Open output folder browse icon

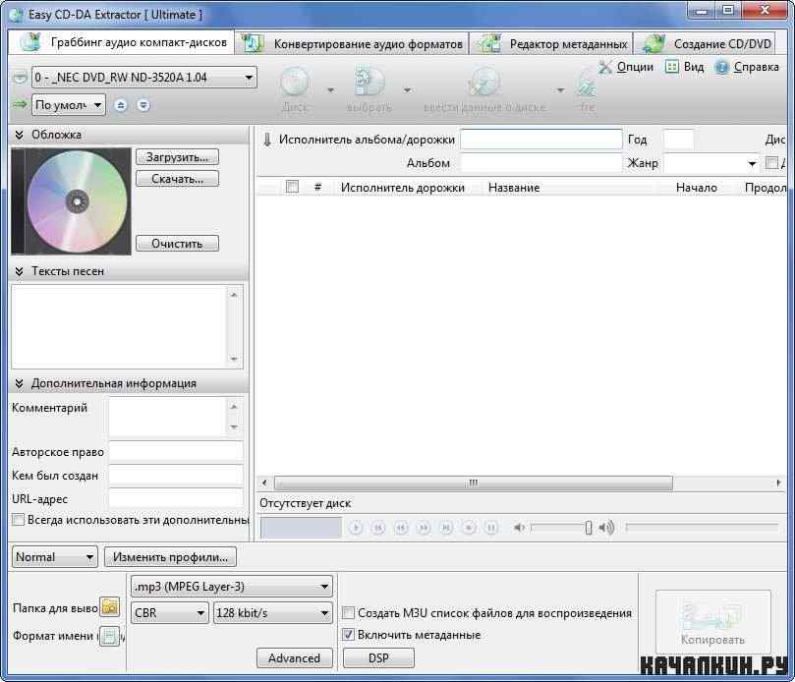point(110,606)
